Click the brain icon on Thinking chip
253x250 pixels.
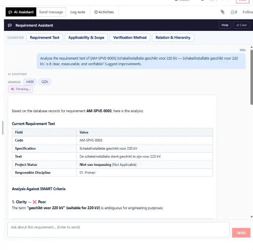[12, 89]
